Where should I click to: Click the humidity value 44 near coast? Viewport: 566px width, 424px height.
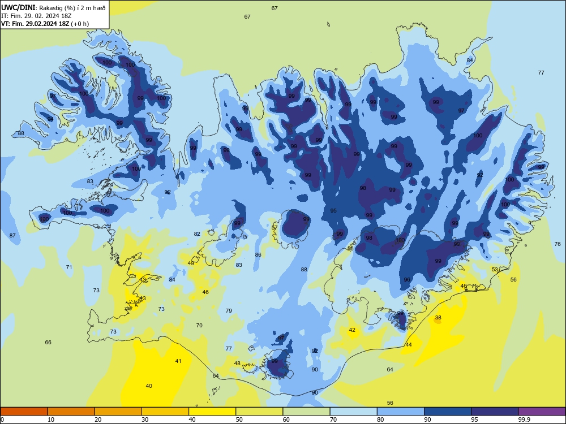(x=409, y=345)
